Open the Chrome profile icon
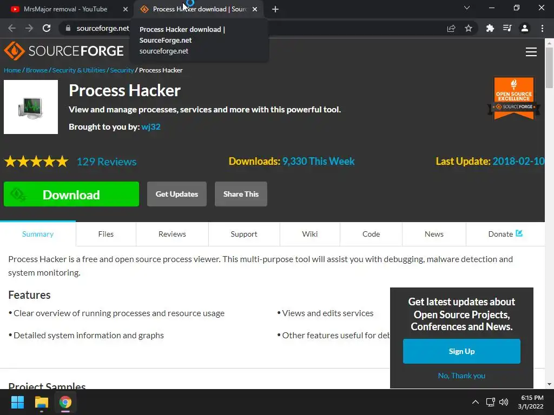554x415 pixels. coord(525,28)
